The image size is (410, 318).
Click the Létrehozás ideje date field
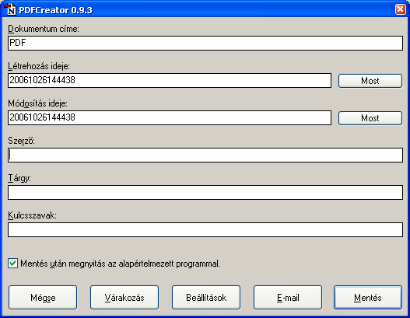[170, 81]
